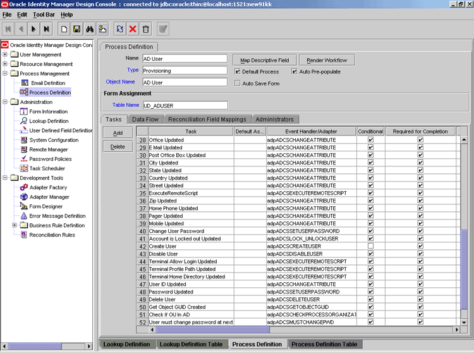
Task: Toggle the Auto Pre-populate checkbox
Action: point(295,71)
